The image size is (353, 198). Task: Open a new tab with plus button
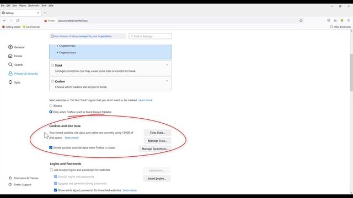click(x=45, y=13)
